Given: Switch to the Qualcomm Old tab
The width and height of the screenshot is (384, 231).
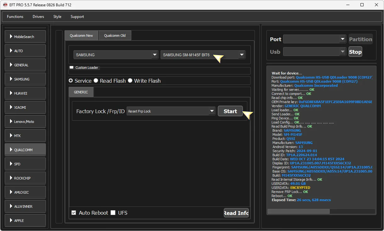Looking at the screenshot, I should [115, 36].
